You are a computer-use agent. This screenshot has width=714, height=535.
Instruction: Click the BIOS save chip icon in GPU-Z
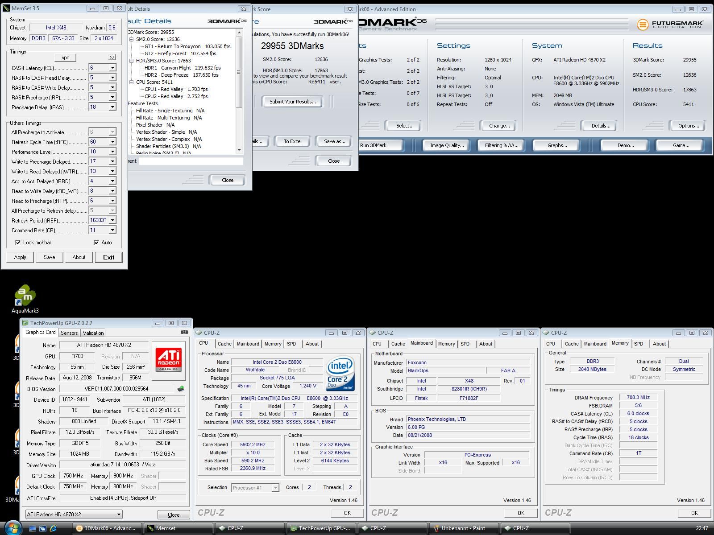181,389
